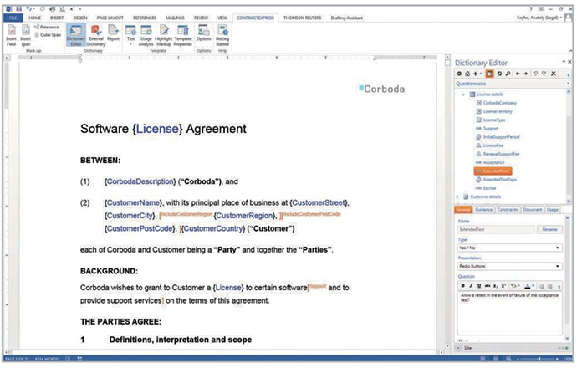The image size is (577, 368).
Task: Click the Home icon in Dictionary Editor
Action: [467, 74]
